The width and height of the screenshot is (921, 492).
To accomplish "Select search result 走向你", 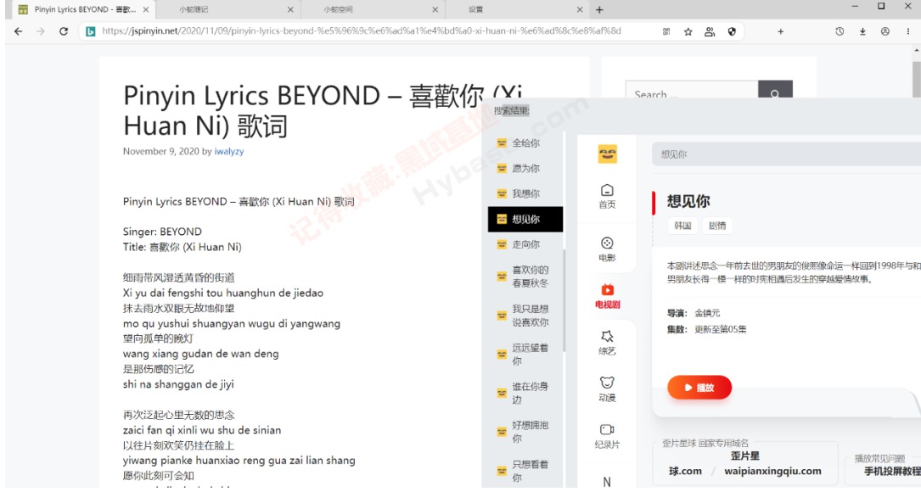I will [x=525, y=244].
